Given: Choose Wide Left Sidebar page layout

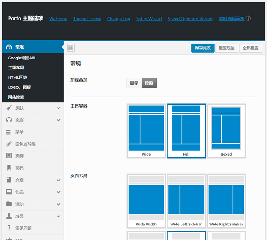Looking at the screenshot, I should 186,201.
